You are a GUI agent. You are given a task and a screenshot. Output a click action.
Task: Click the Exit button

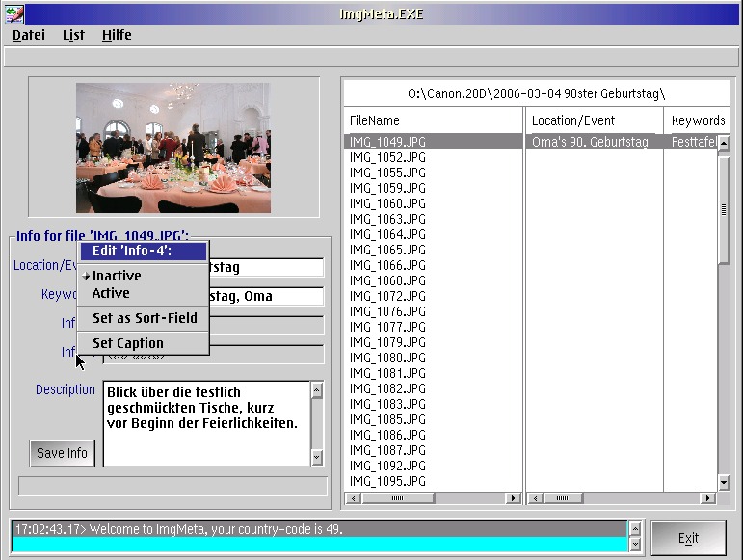[688, 538]
